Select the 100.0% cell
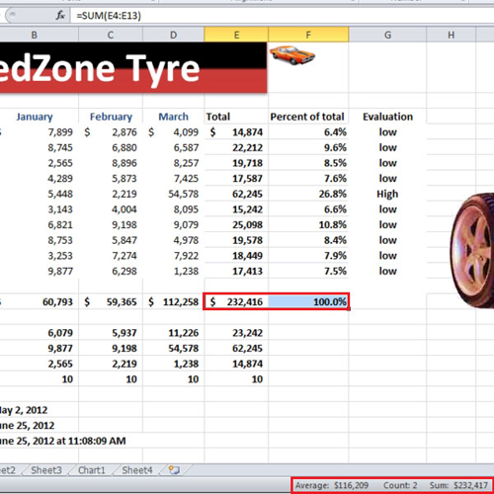Viewport: 494px width, 494px height. coord(308,301)
